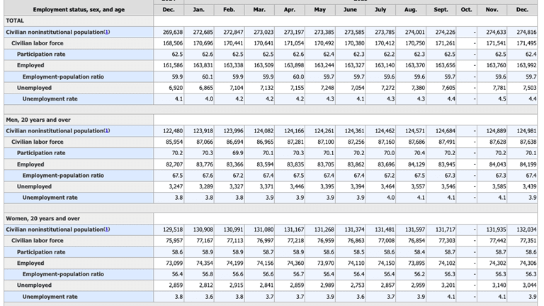Click the cell with value 272,685

pos(199,33)
